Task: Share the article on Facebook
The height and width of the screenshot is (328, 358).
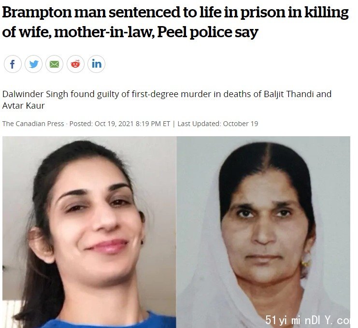Action: point(13,64)
